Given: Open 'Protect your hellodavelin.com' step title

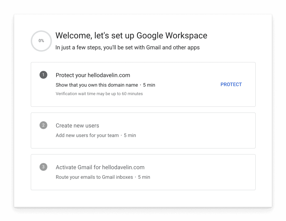Looking at the screenshot, I should pyautogui.click(x=93, y=75).
